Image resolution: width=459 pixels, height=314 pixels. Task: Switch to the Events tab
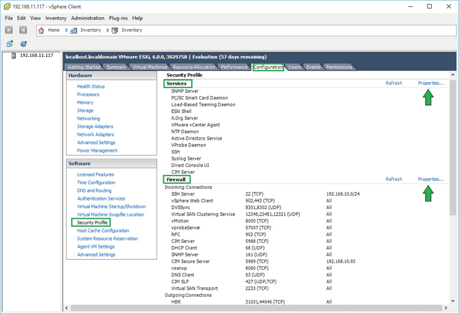tap(313, 67)
